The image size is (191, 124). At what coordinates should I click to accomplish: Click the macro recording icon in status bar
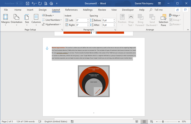72,121
